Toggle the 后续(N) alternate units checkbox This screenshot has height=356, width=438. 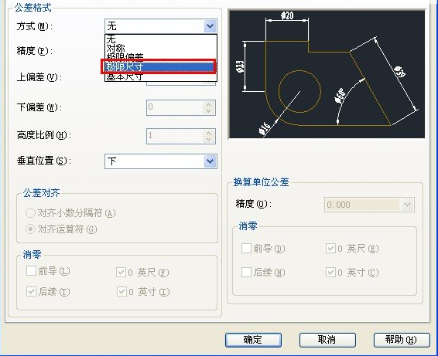pyautogui.click(x=246, y=272)
